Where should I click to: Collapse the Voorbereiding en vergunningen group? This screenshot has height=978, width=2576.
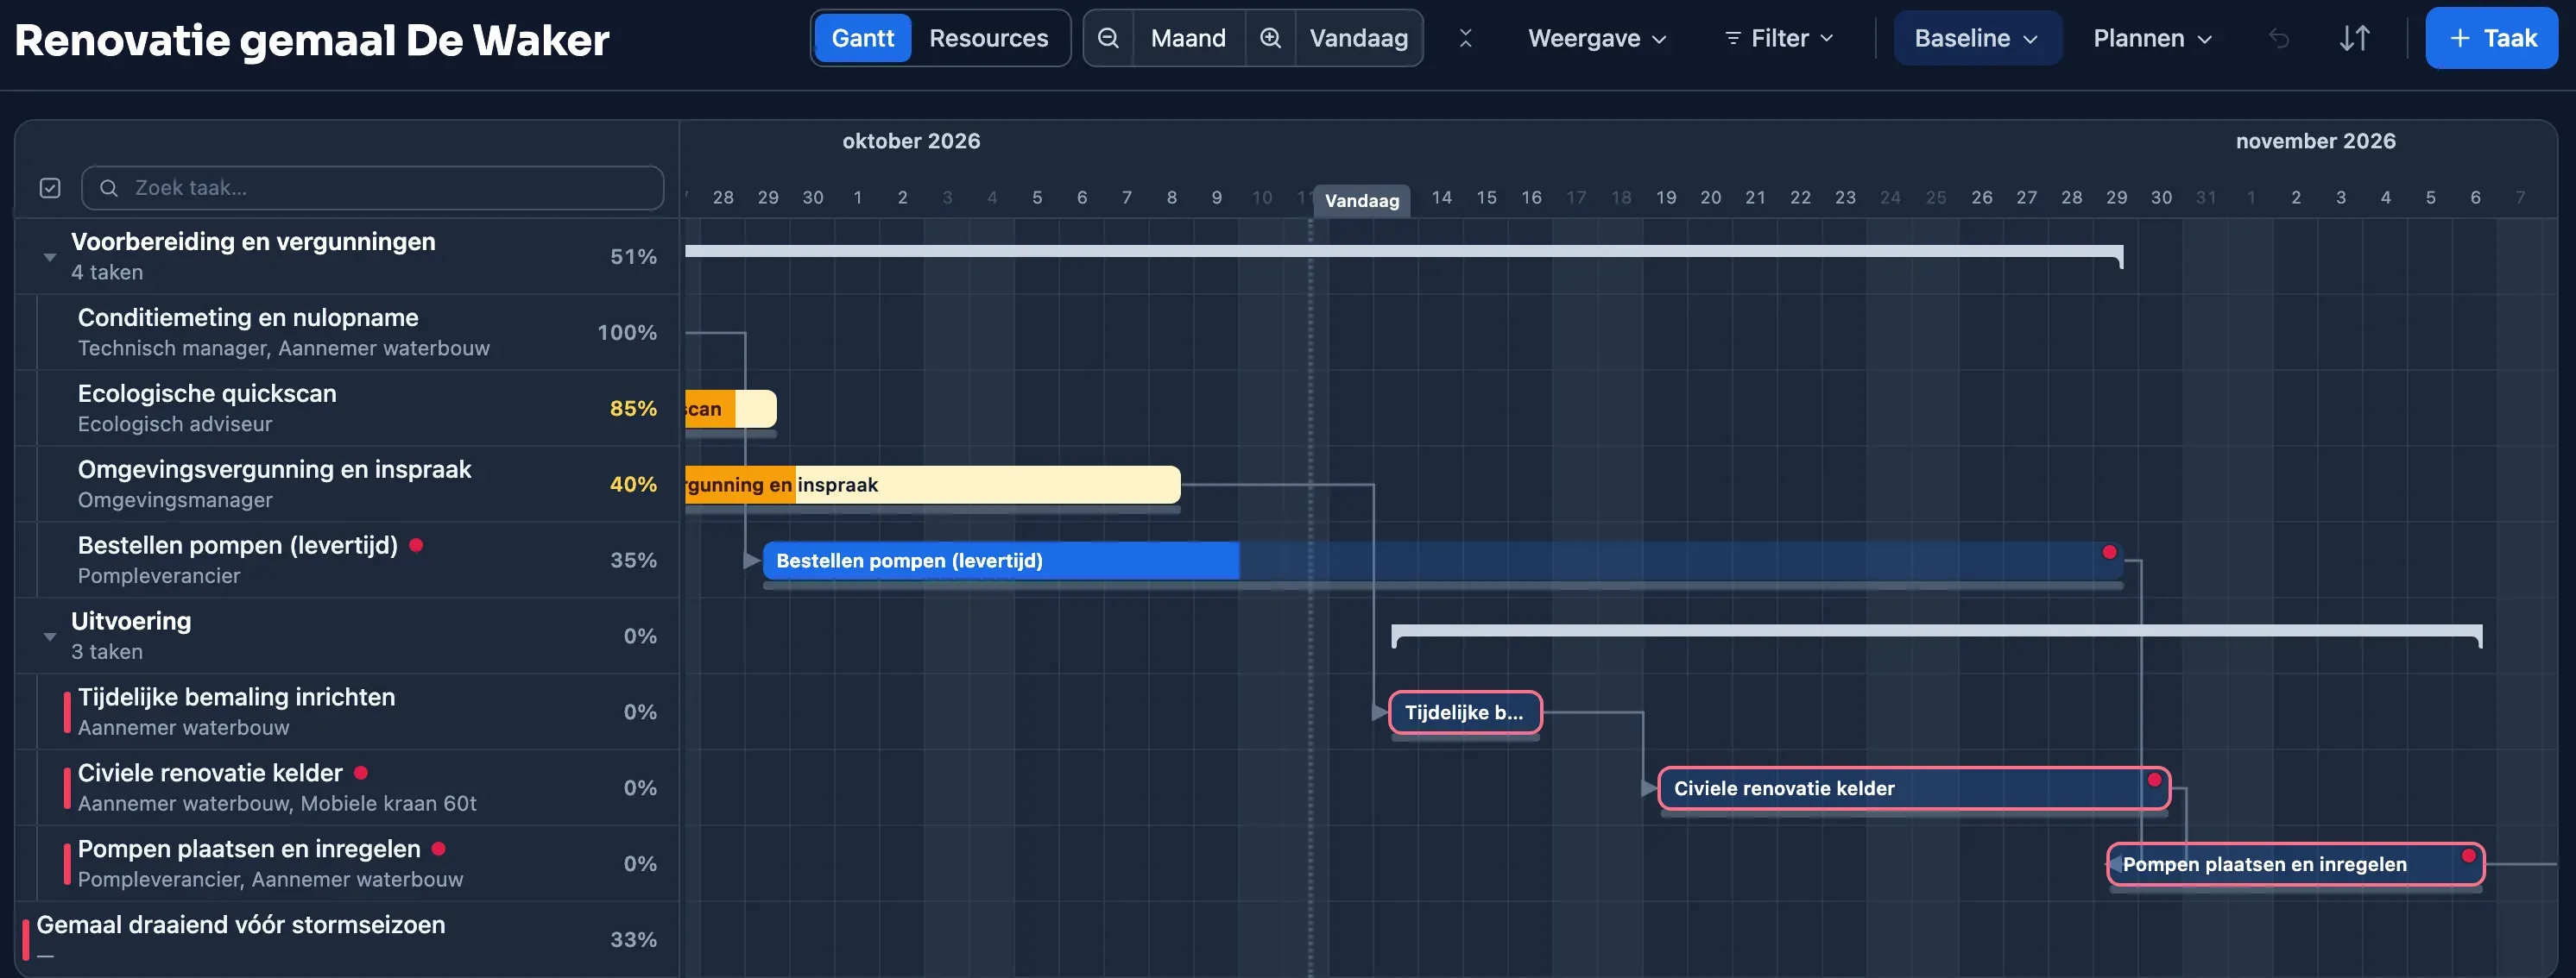pos(50,257)
